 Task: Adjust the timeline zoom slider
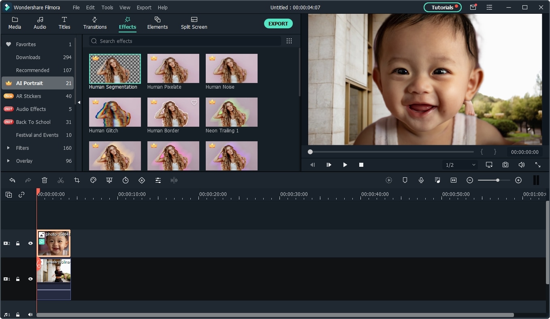click(494, 180)
